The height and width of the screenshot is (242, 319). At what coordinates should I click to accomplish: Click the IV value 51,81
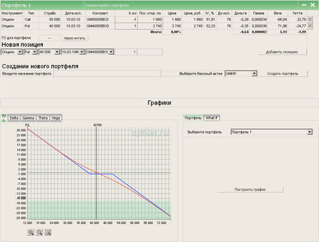coord(211,19)
